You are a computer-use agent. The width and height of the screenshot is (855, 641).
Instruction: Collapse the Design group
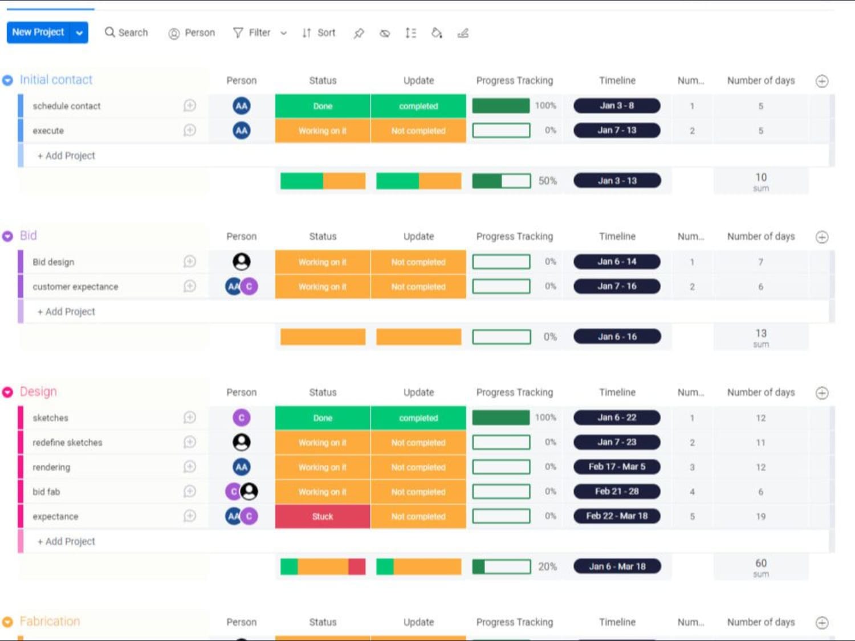click(x=7, y=392)
